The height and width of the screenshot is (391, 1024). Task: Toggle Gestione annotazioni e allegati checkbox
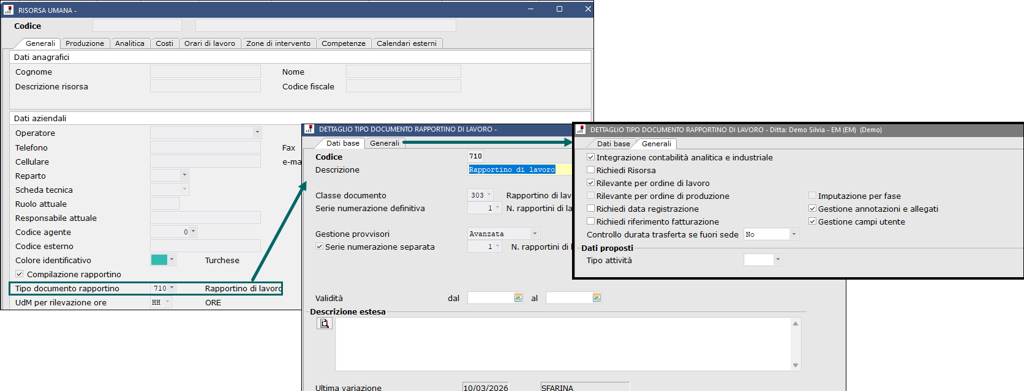tap(813, 209)
